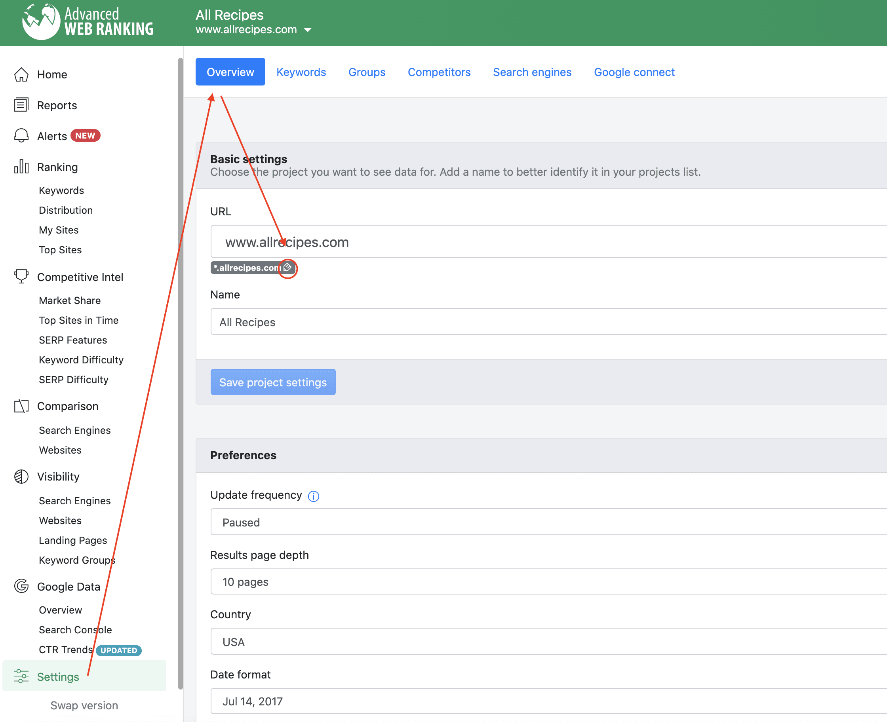Click the Visibility globe icon
The width and height of the screenshot is (887, 722).
point(21,477)
